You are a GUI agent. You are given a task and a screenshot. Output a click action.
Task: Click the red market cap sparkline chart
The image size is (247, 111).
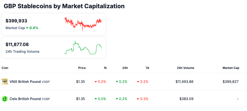[x=83, y=24]
